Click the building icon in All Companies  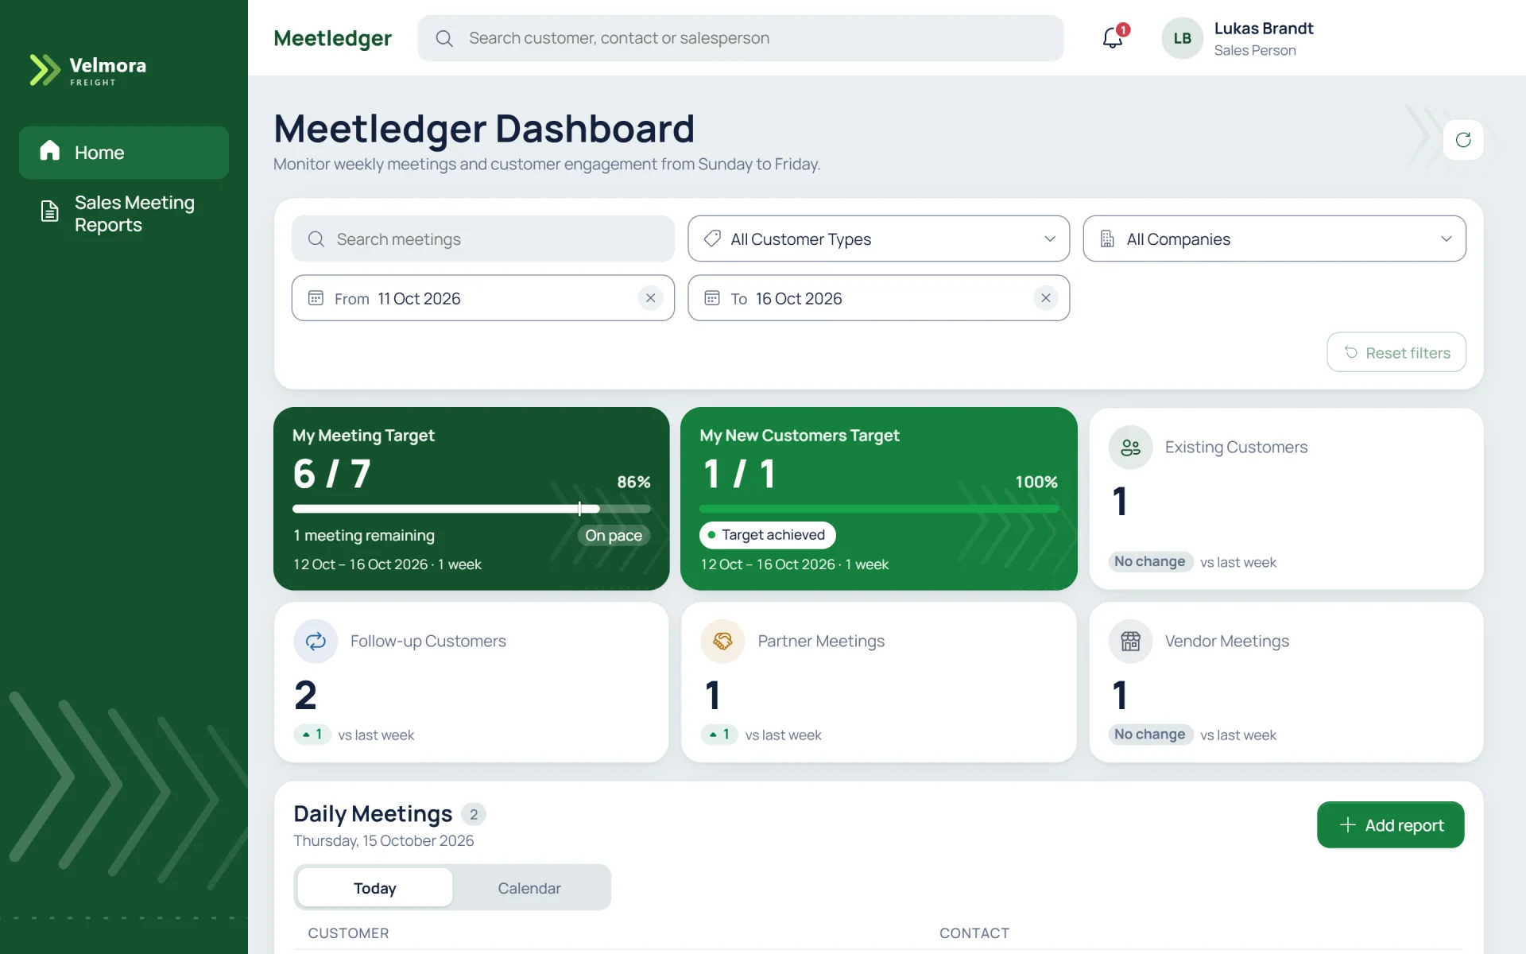point(1107,238)
